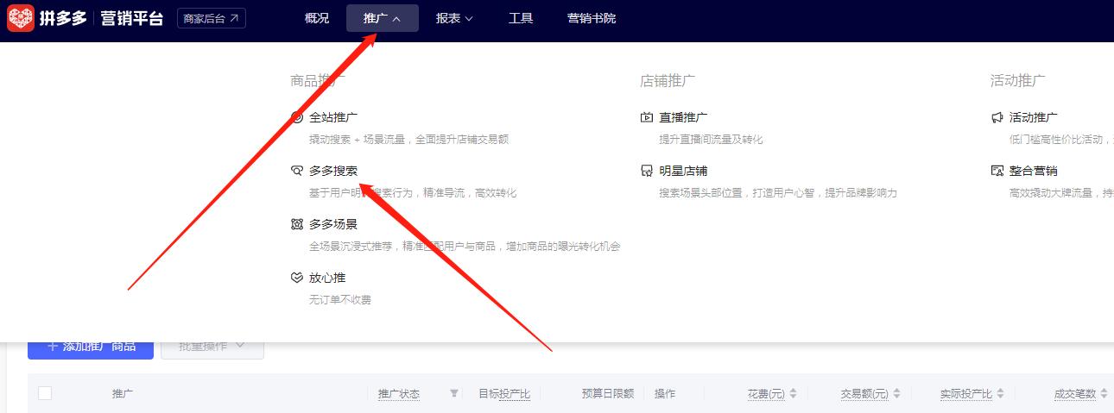Sort by 实际投产比 column arrows
The height and width of the screenshot is (413, 1114).
tap(1001, 394)
